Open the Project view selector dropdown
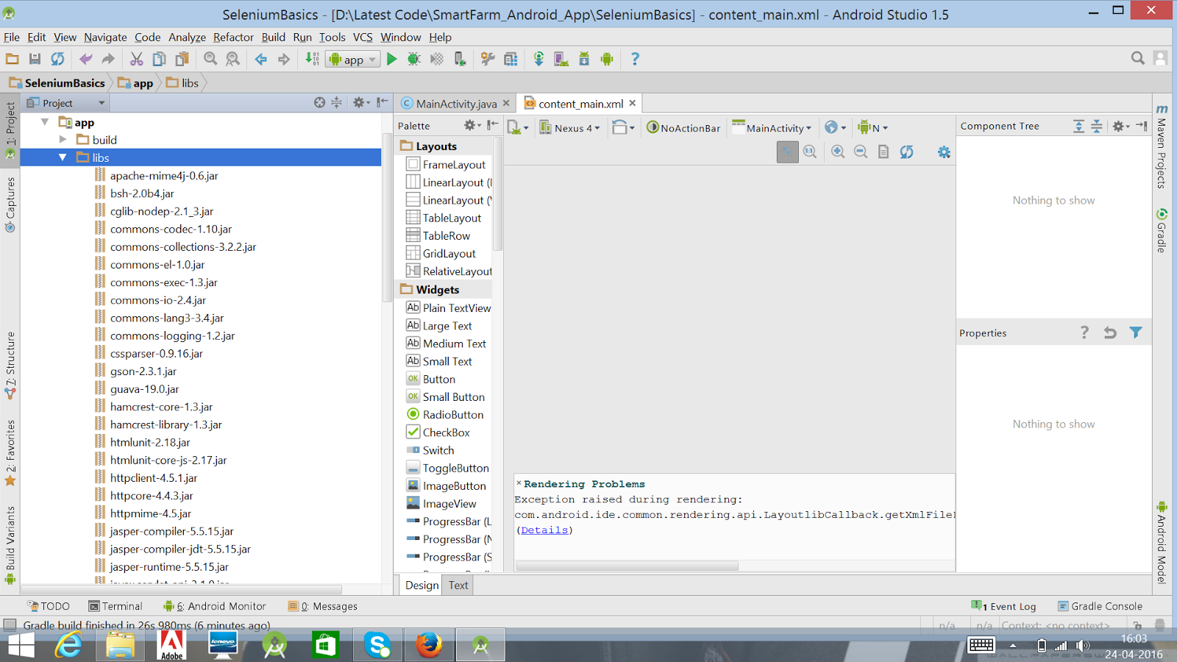The image size is (1177, 662). point(66,103)
